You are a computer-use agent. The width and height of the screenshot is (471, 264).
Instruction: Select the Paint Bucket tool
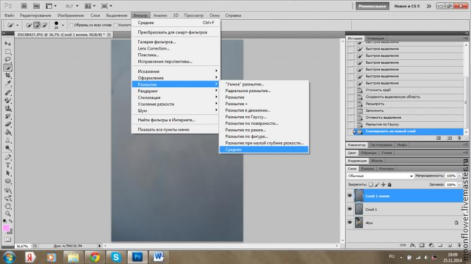click(8, 132)
